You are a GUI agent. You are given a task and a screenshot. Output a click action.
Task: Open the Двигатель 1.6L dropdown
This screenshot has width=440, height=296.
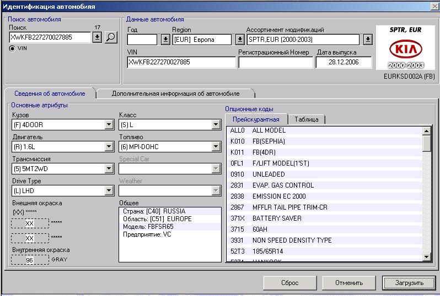click(x=109, y=147)
